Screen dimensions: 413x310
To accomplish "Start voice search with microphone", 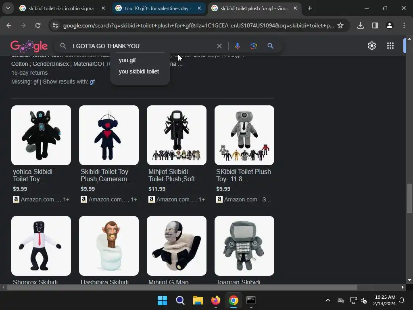I will click(237, 46).
